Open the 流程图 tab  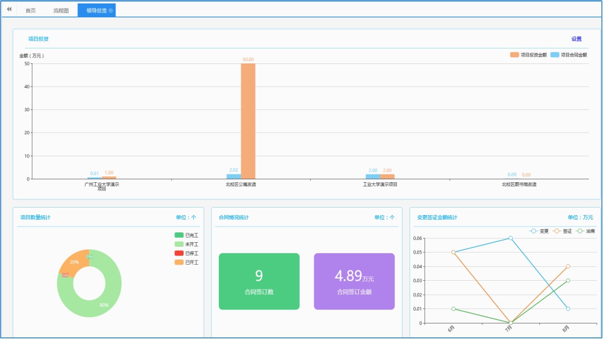coord(61,10)
